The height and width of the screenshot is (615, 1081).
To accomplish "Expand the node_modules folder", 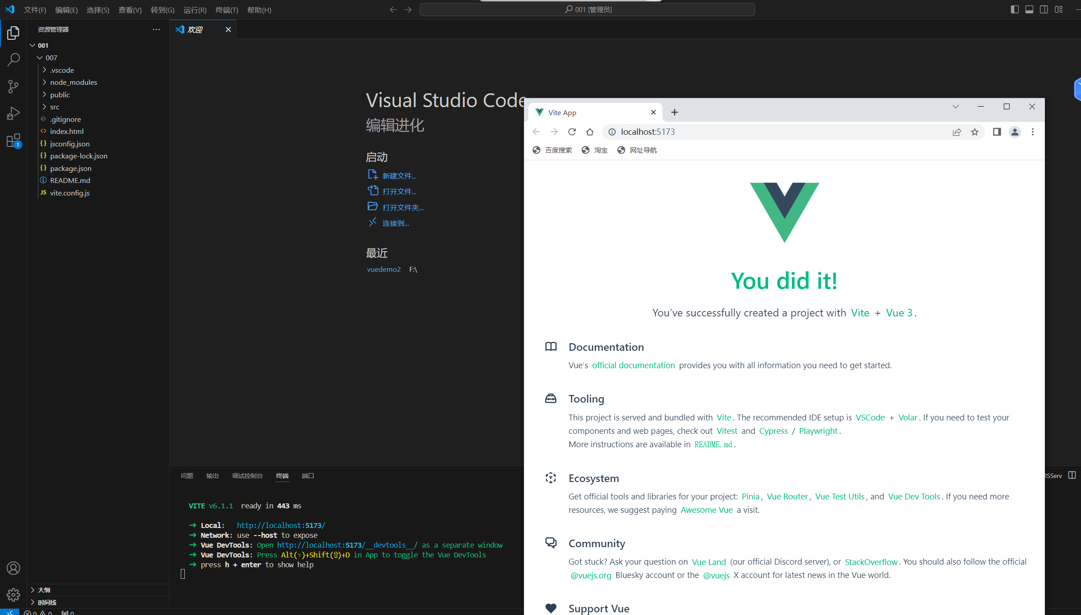I will click(44, 82).
